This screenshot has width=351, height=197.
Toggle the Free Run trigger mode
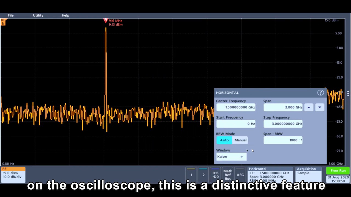pos(338,170)
